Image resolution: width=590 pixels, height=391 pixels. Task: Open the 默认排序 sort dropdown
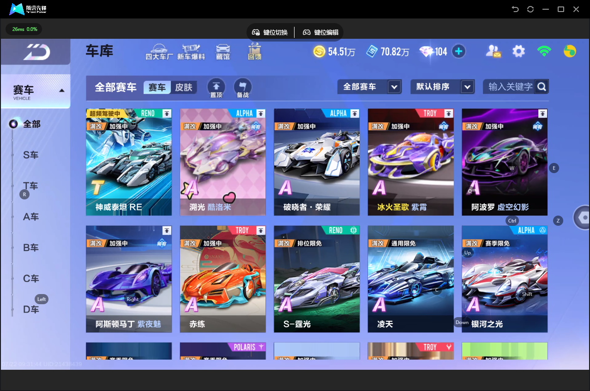(x=442, y=87)
